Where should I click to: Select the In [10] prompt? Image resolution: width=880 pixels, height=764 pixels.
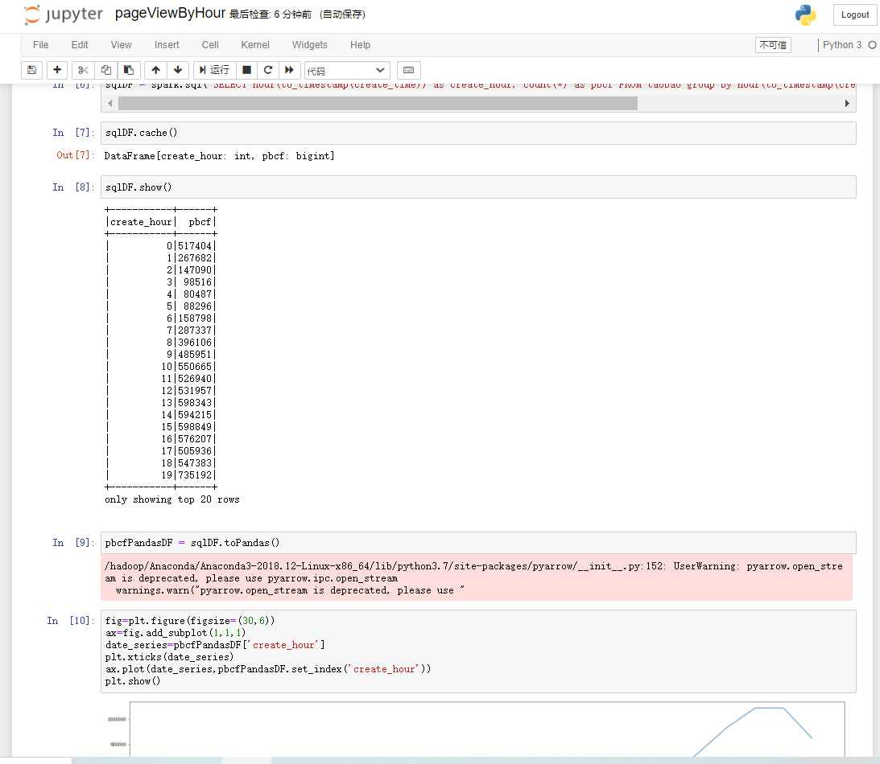tap(71, 621)
